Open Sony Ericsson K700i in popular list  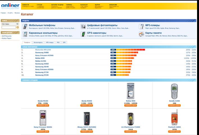pos(44,56)
